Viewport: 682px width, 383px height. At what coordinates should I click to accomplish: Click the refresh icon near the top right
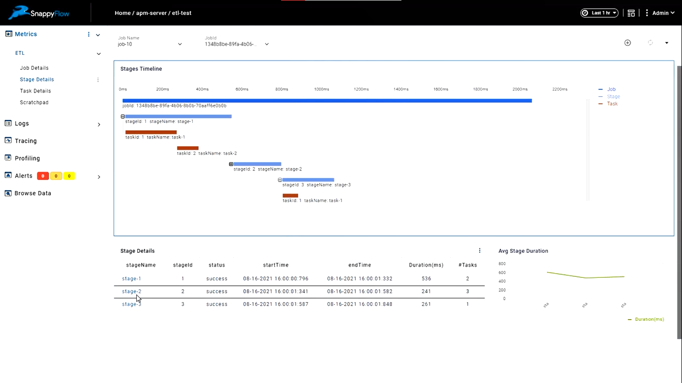[x=650, y=43]
